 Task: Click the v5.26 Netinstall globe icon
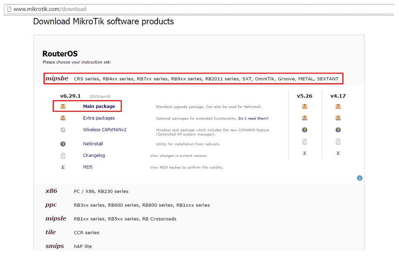[x=304, y=130]
